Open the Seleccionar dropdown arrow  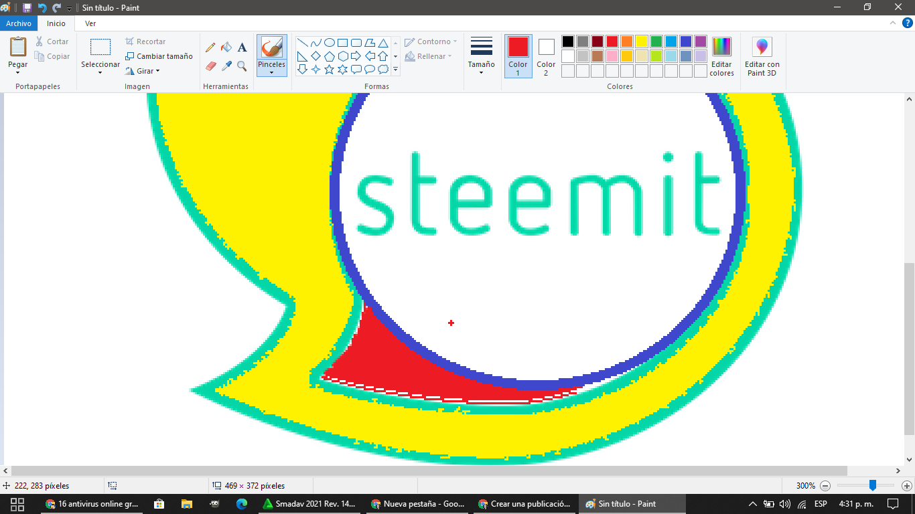pyautogui.click(x=100, y=72)
